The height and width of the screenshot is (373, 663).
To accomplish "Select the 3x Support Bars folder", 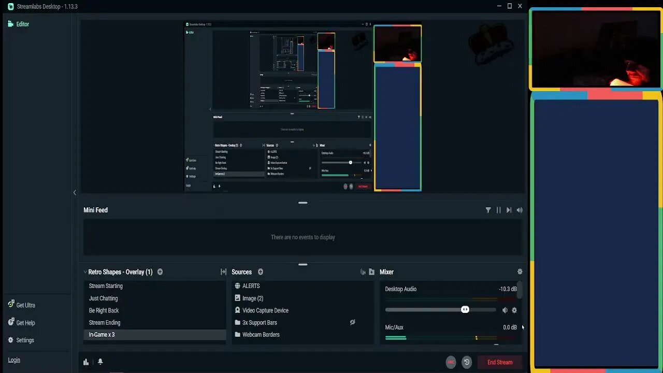I will pos(302,322).
